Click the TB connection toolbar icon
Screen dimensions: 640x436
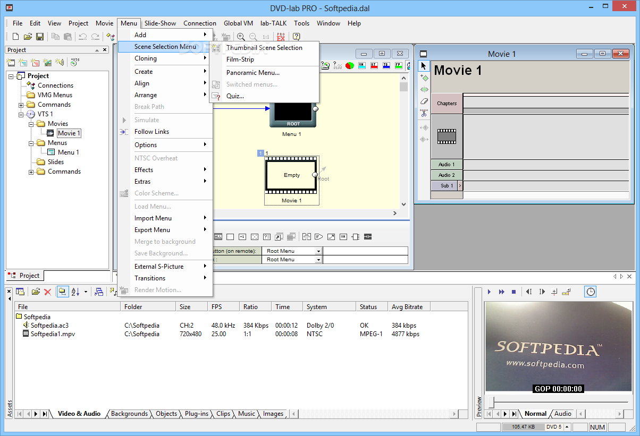click(386, 66)
